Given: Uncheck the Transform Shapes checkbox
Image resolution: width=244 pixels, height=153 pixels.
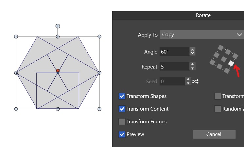Looking at the screenshot, I should click(x=122, y=96).
